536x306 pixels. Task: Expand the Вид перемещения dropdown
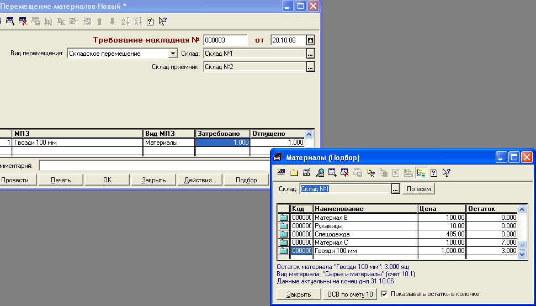point(173,54)
